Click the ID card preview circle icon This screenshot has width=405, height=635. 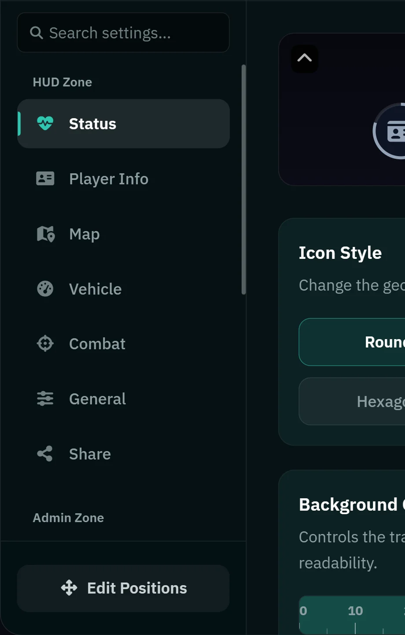point(389,131)
